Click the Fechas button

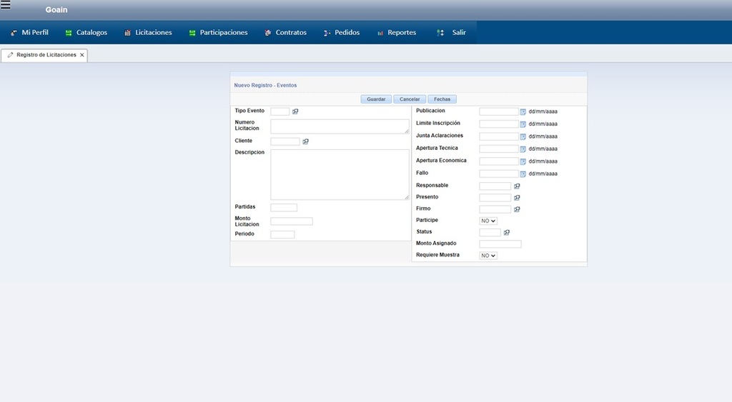pos(442,99)
